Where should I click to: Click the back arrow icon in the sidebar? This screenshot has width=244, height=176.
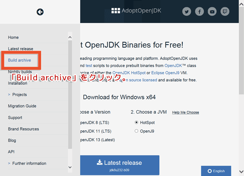pyautogui.click(x=40, y=12)
